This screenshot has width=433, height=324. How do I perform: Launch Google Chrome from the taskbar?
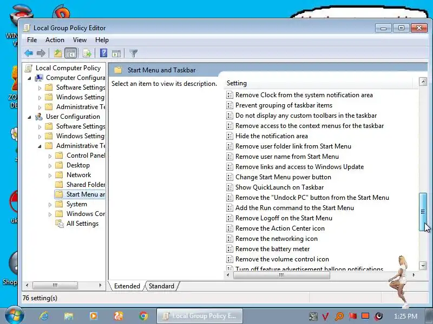[x=143, y=316]
